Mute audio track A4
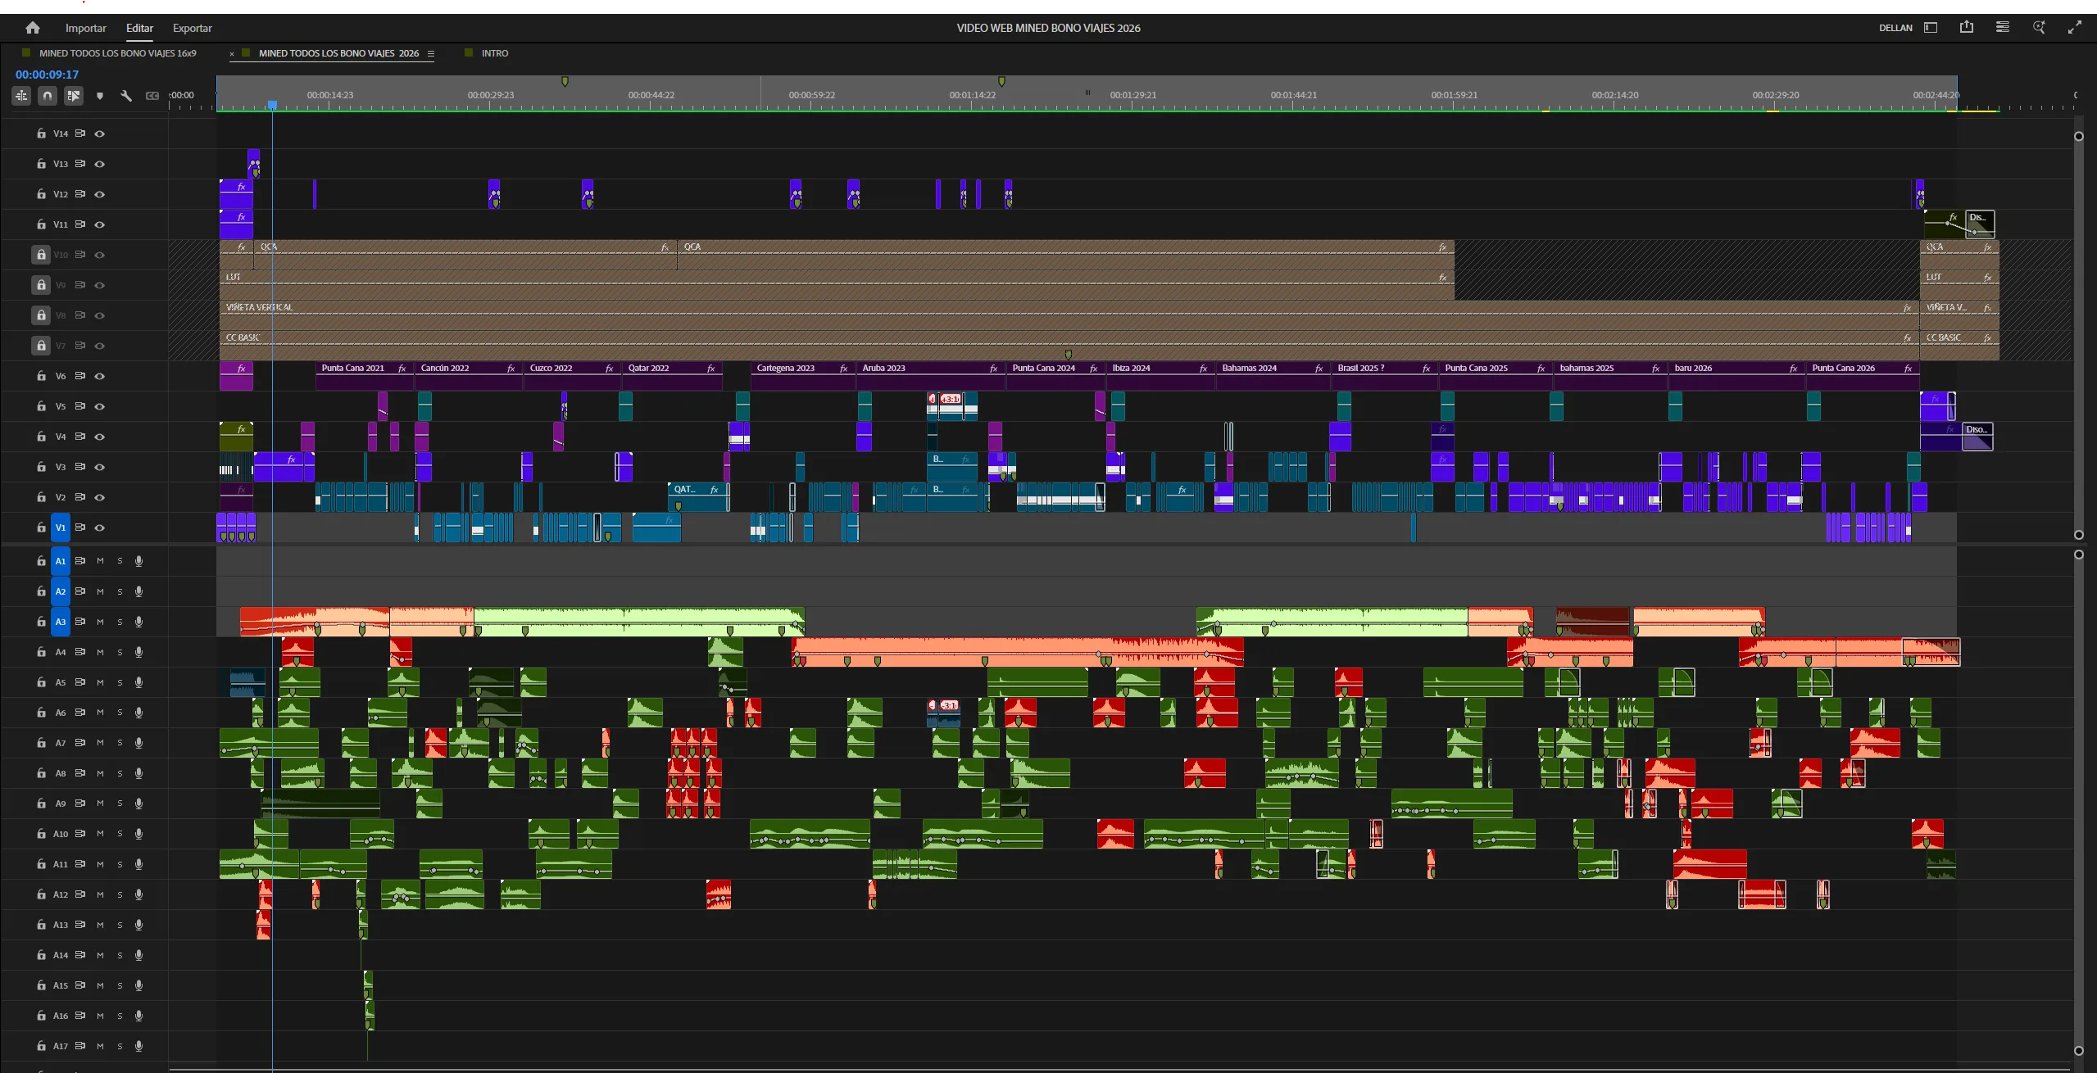Screen dimensions: 2097x1073 click(x=101, y=652)
